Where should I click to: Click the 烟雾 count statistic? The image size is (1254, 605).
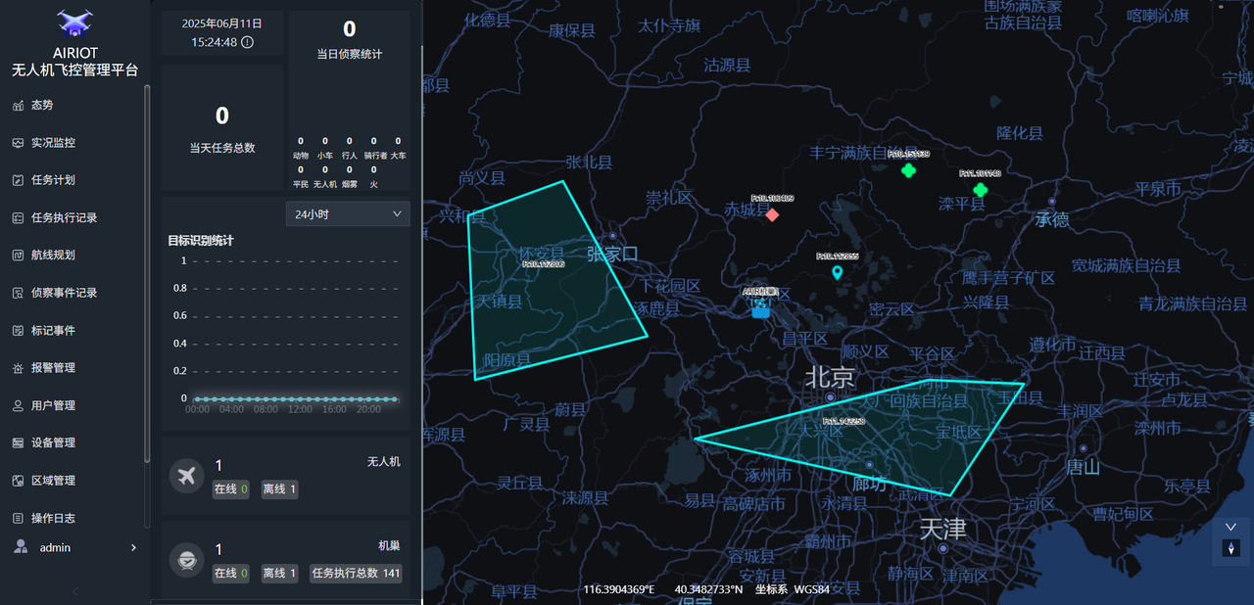point(350,176)
